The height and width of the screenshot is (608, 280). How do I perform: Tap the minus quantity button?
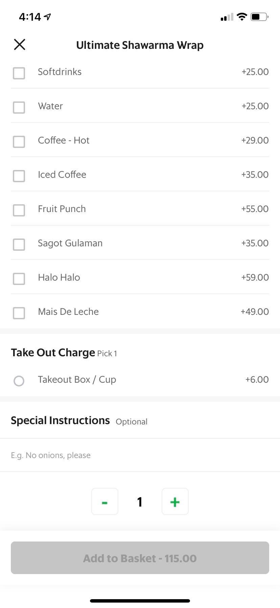(x=105, y=501)
